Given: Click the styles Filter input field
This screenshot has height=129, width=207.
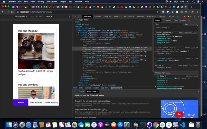Looking at the screenshot, I should point(169,24).
